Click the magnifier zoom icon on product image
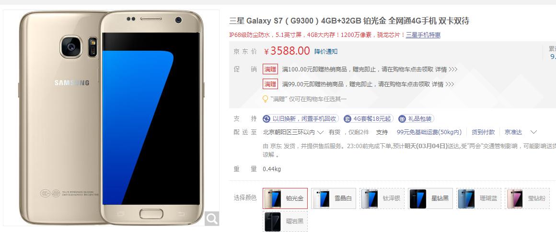 tap(212, 219)
